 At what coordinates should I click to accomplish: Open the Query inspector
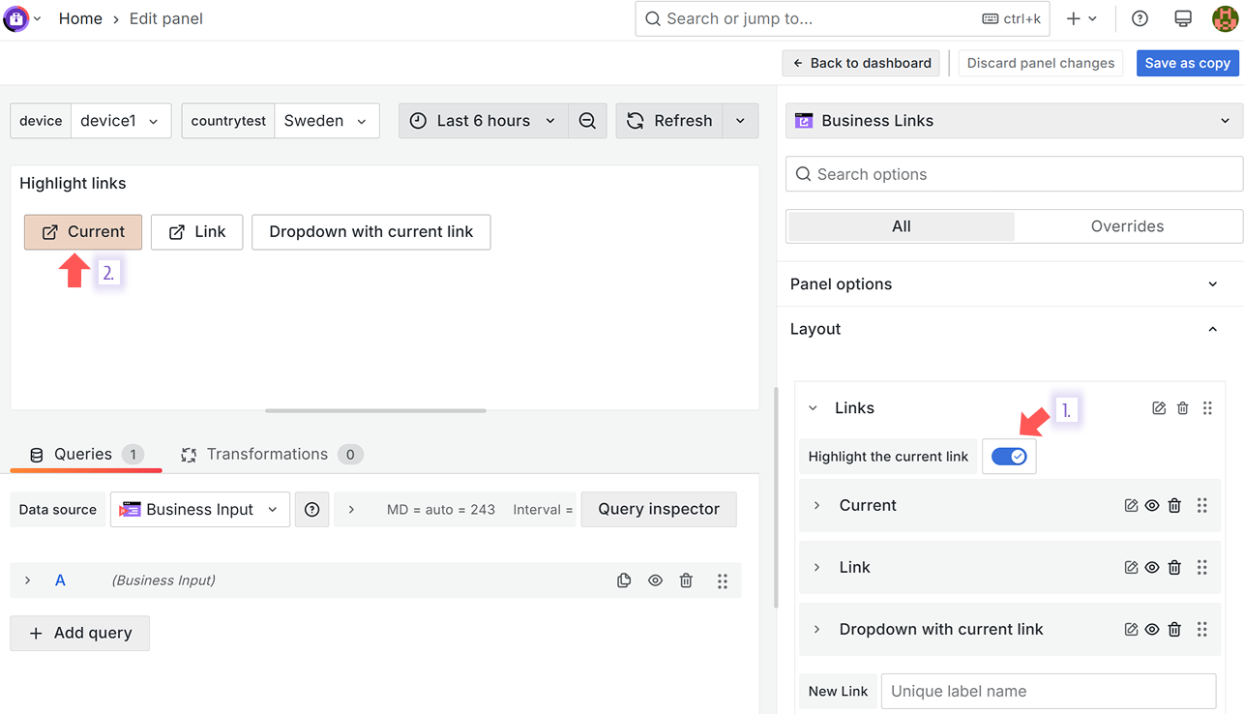[659, 509]
